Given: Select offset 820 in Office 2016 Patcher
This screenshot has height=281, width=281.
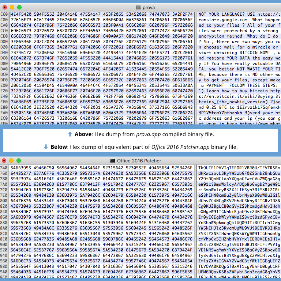Looking at the screenshot, I should coord(4,206).
